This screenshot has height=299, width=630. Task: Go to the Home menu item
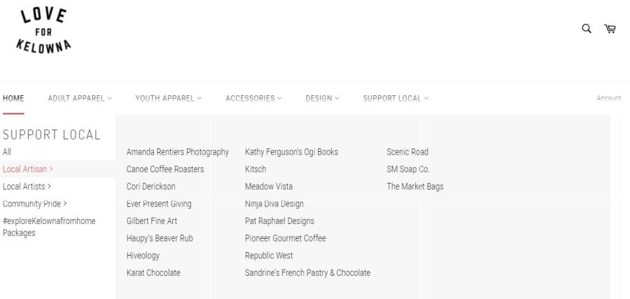coord(13,98)
